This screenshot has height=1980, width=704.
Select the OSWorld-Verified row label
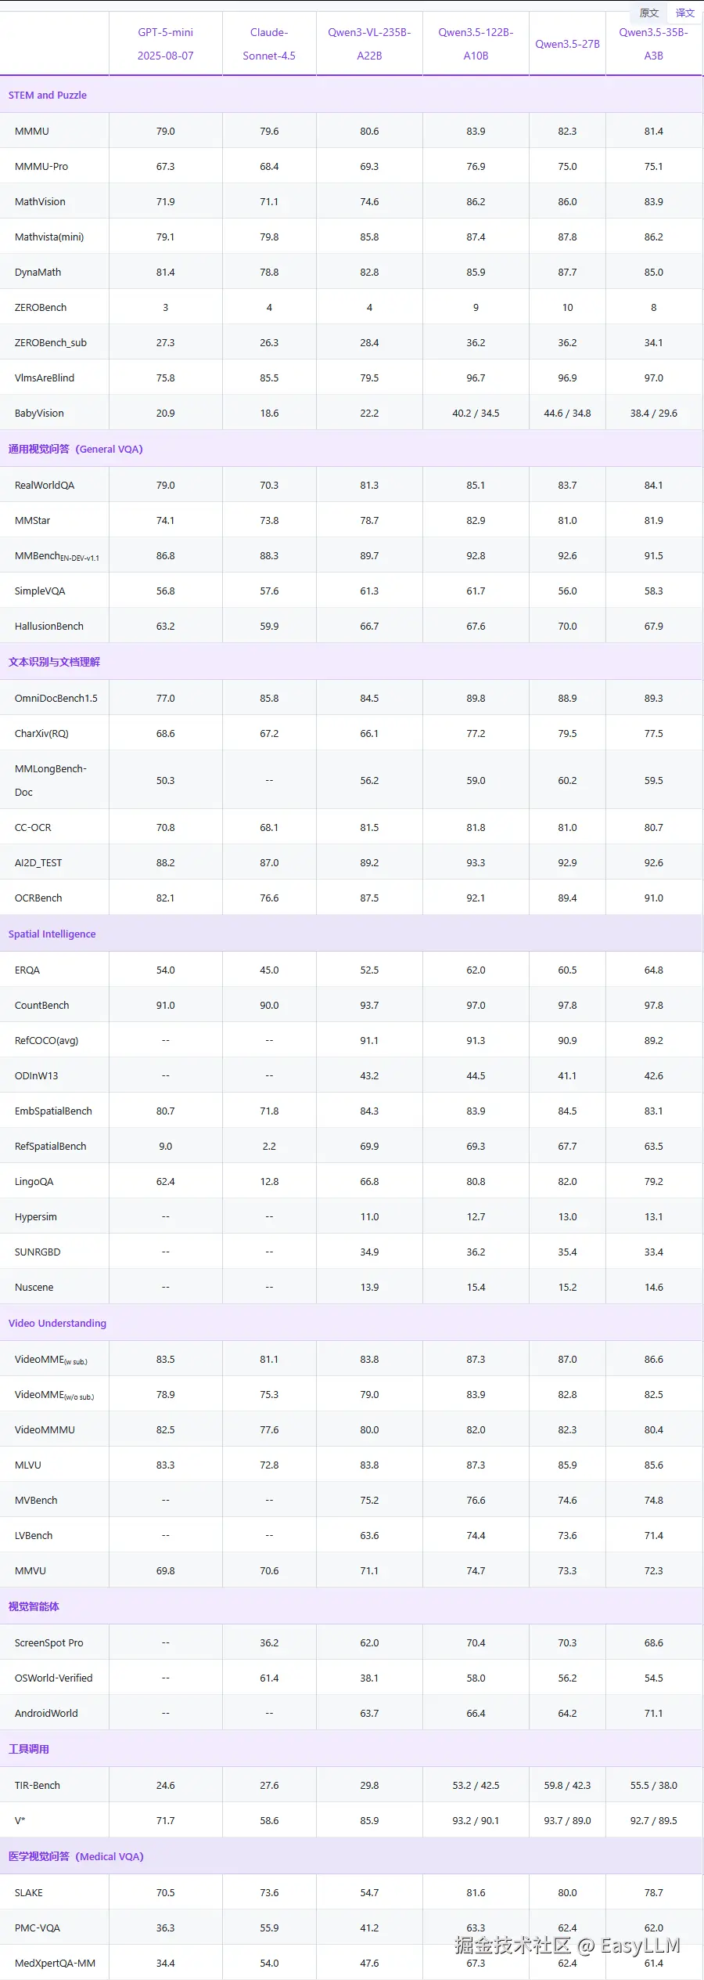pos(54,1678)
